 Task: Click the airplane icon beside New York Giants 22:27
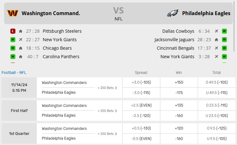pos(21,40)
